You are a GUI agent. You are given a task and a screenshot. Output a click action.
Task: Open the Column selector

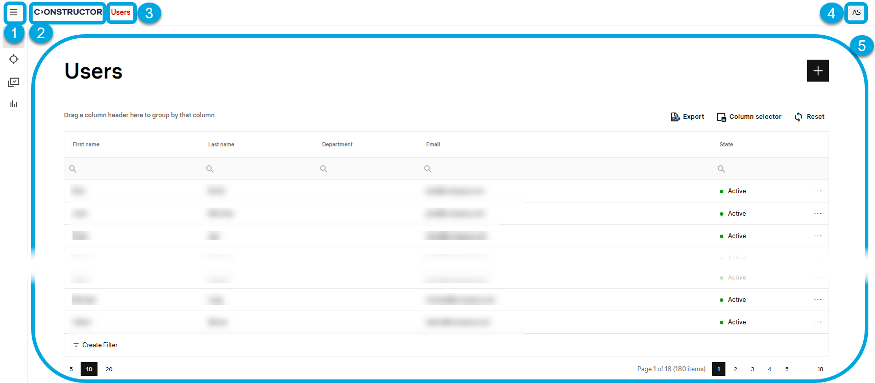click(749, 117)
